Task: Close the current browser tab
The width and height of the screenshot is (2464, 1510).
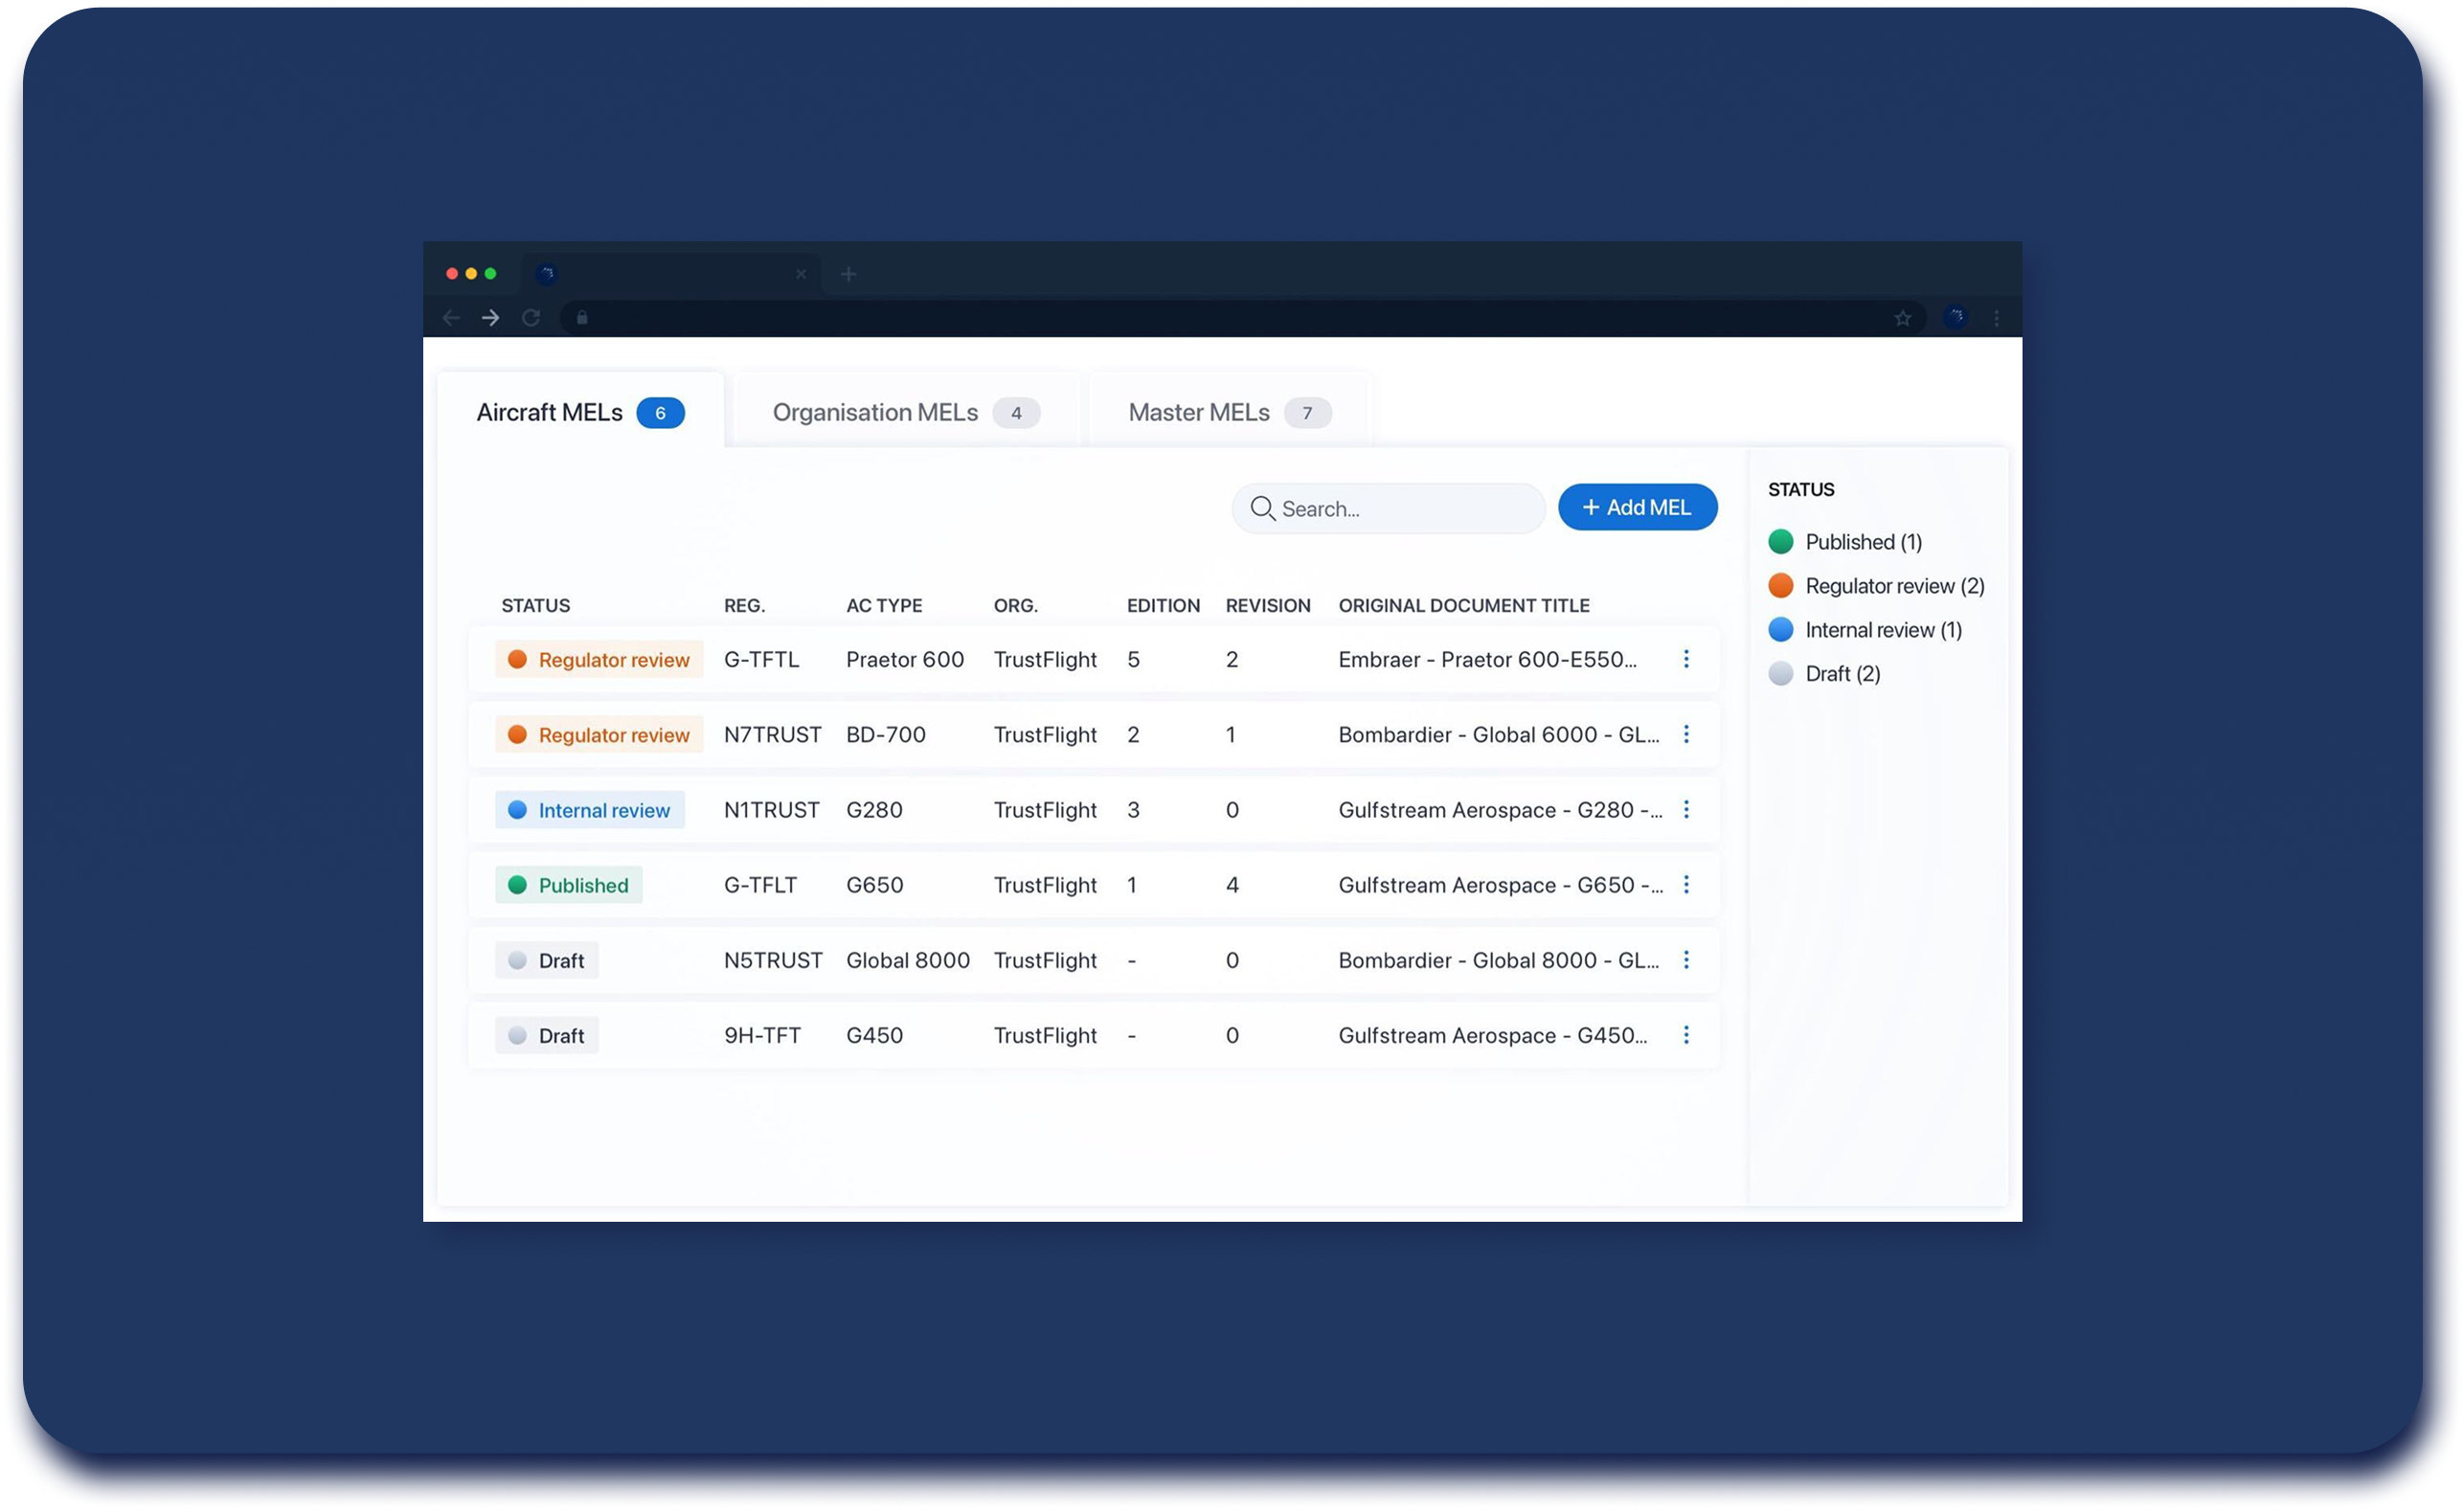Action: click(x=801, y=274)
